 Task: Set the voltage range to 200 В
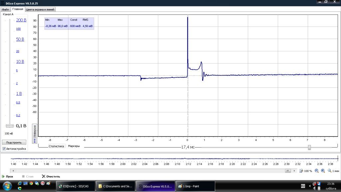point(21,20)
